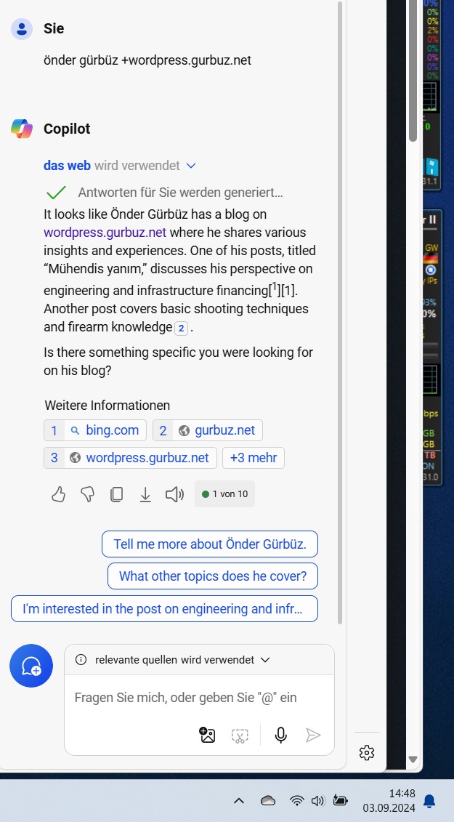Use microphone for voice input
Screen dimensions: 454x822
click(x=281, y=735)
